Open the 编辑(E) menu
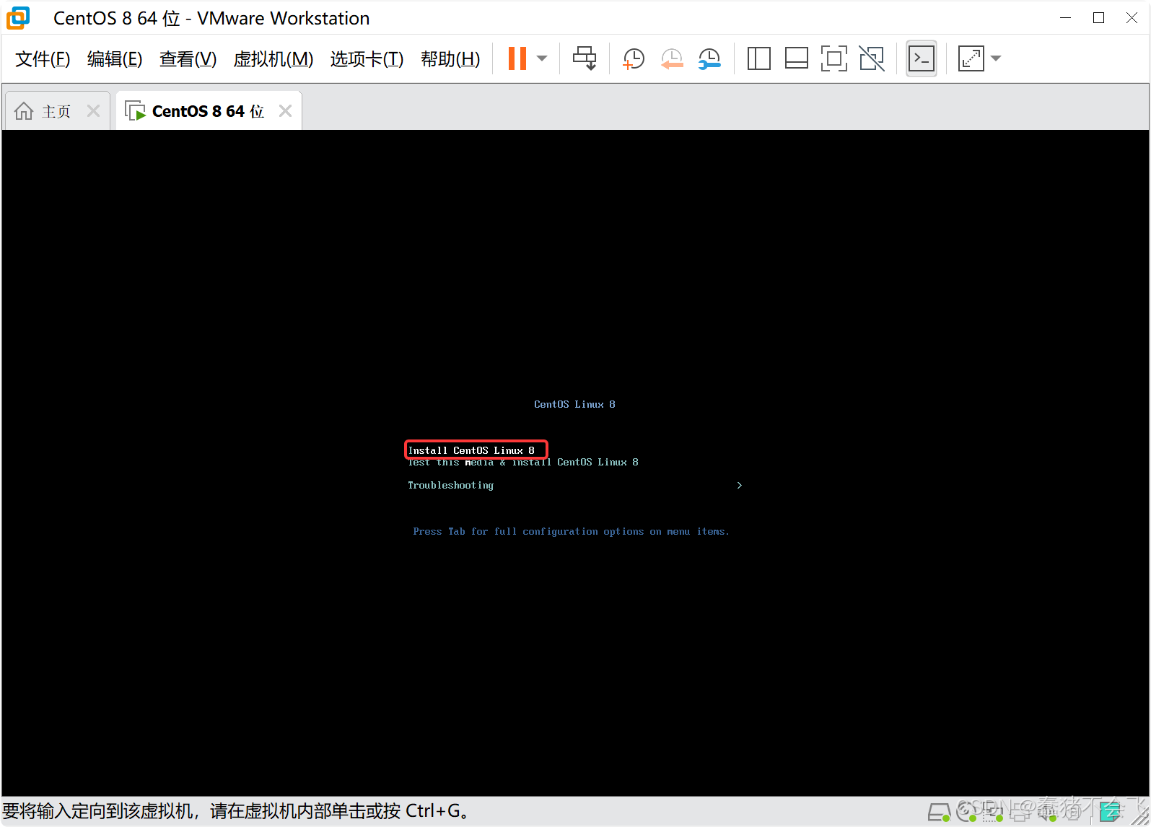The height and width of the screenshot is (827, 1151). tap(115, 59)
